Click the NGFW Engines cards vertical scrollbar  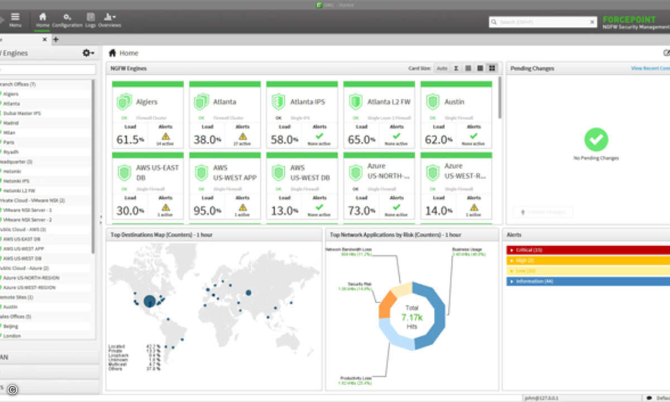click(499, 98)
